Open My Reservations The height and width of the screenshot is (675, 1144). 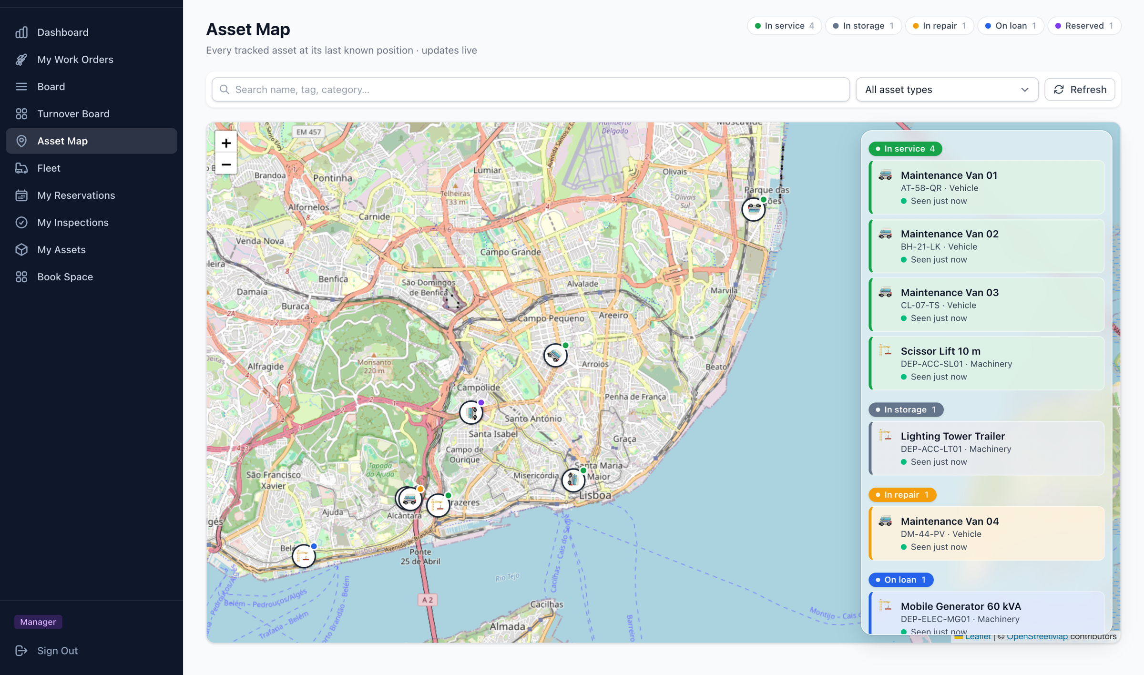coord(92,195)
